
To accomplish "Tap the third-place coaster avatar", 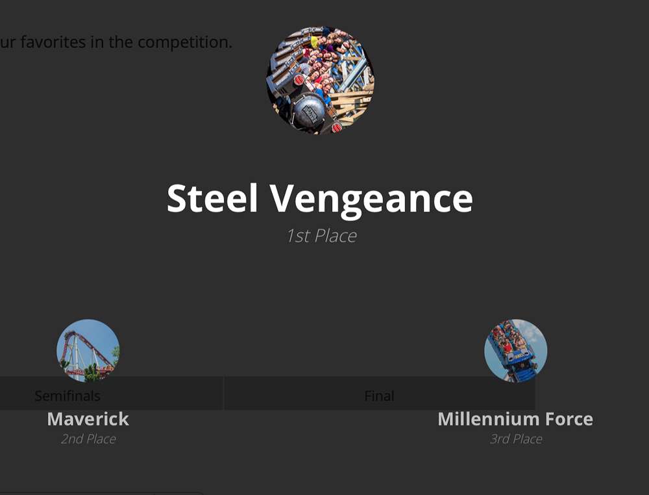I will 516,350.
